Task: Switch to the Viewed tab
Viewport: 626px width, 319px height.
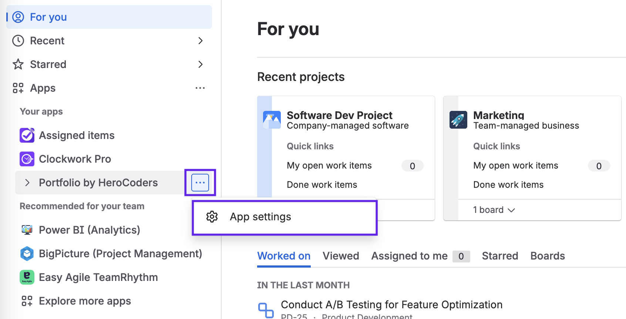Action: [x=341, y=256]
